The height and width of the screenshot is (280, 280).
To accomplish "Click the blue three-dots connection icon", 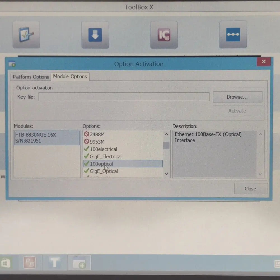I will point(233,35).
